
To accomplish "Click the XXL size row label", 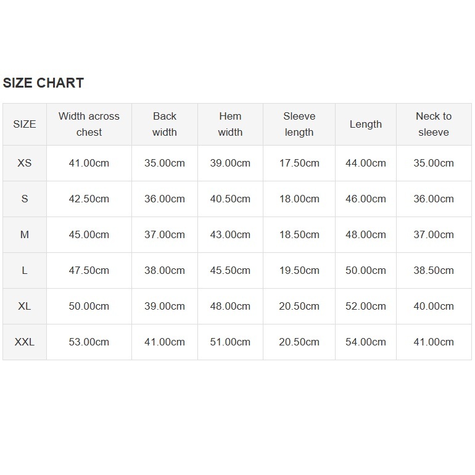I will pos(25,342).
